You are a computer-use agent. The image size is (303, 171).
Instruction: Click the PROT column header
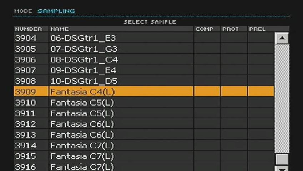[231, 29]
